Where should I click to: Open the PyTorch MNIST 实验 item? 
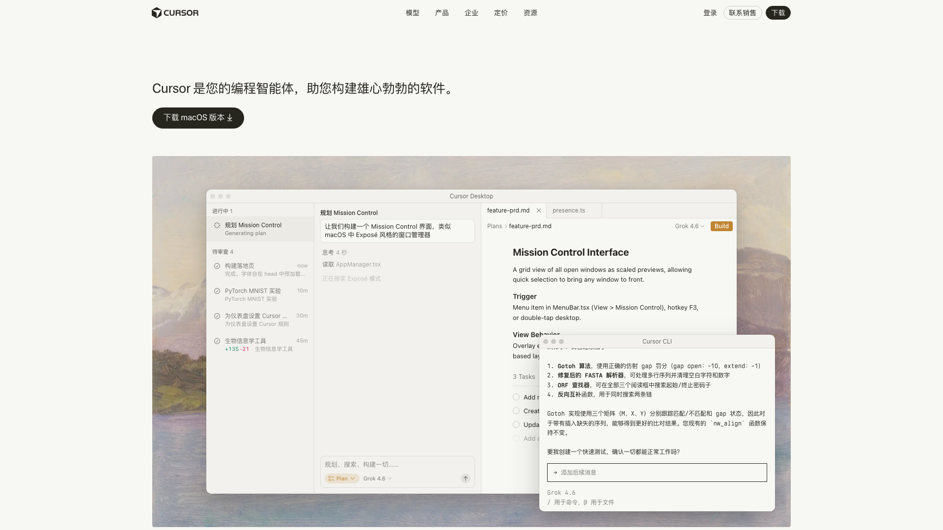260,294
